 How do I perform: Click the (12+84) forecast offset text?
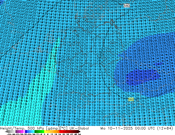pyautogui.click(x=165, y=128)
